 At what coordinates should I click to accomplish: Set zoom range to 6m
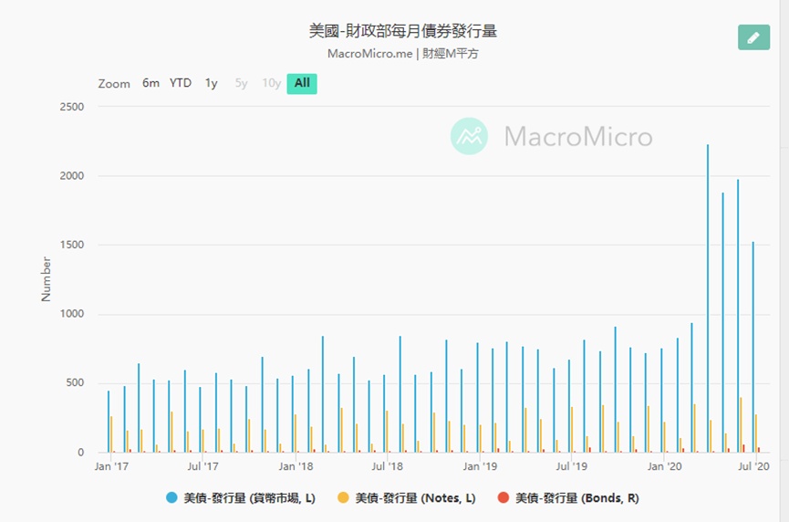click(x=151, y=83)
